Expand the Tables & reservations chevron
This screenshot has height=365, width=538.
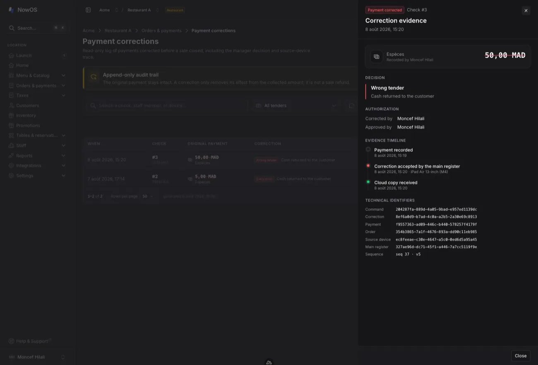(63, 135)
